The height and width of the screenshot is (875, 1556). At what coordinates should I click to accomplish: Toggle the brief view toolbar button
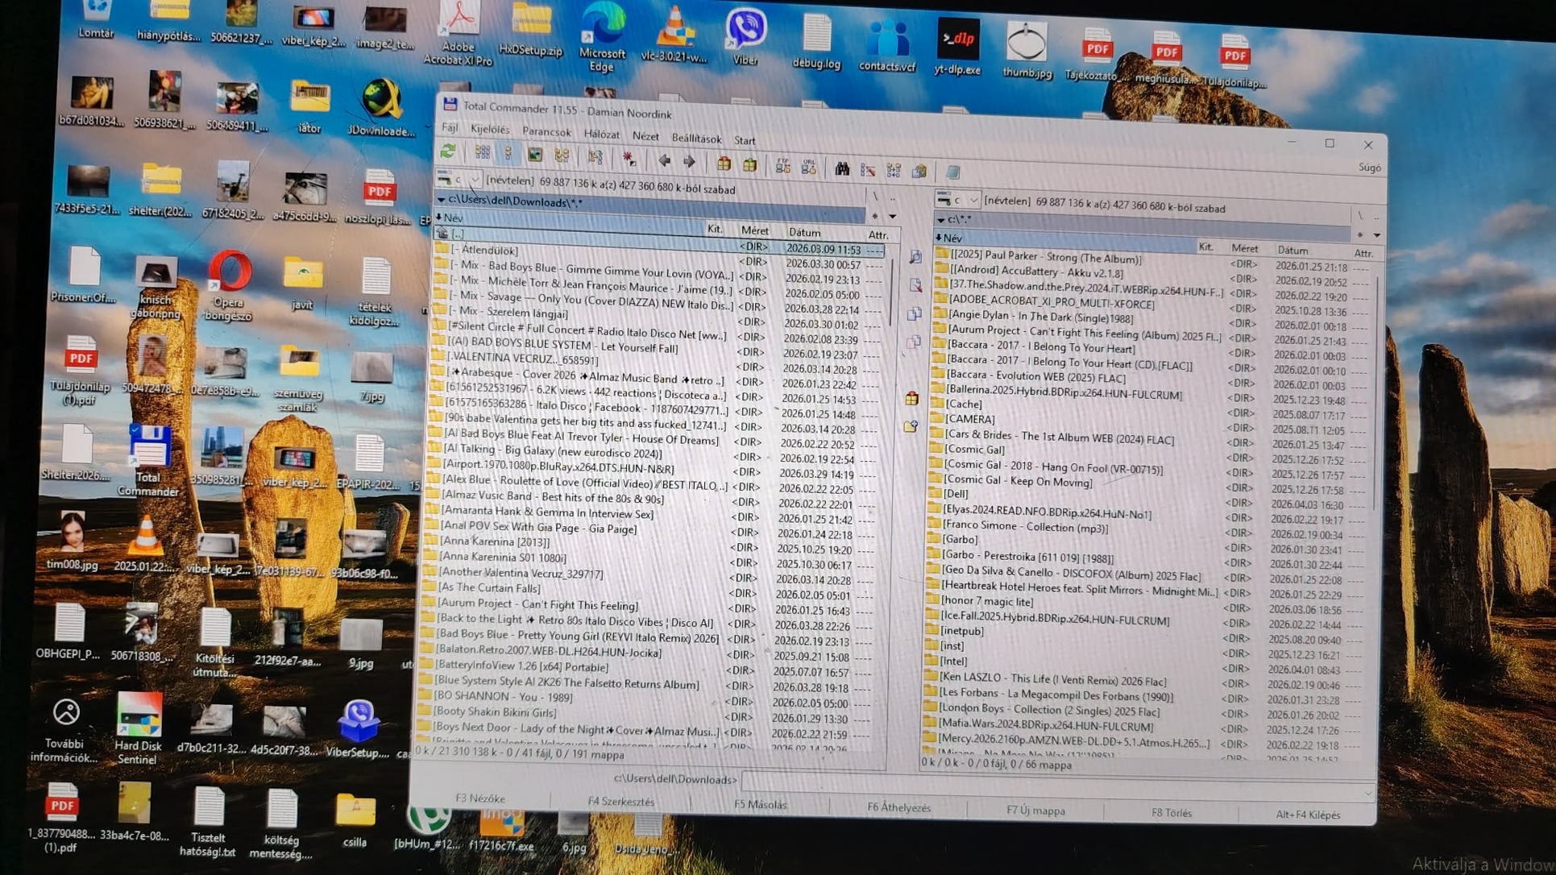482,153
